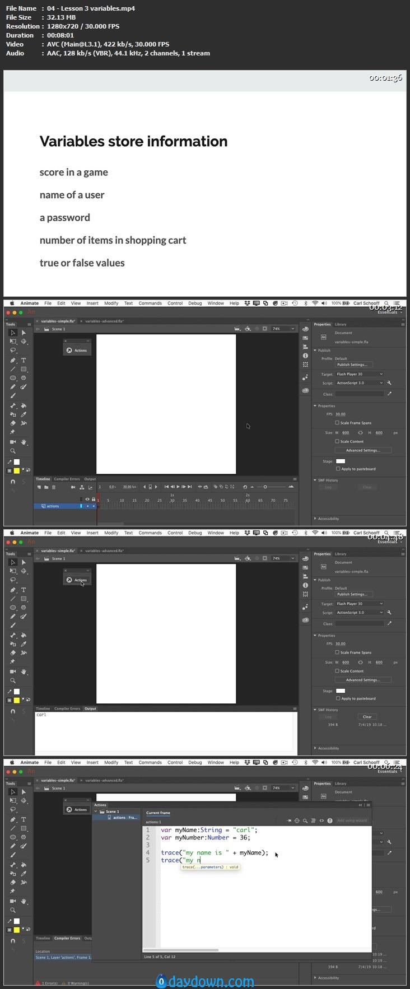Open the Modify menu in 00:06:24 frame

(111, 762)
